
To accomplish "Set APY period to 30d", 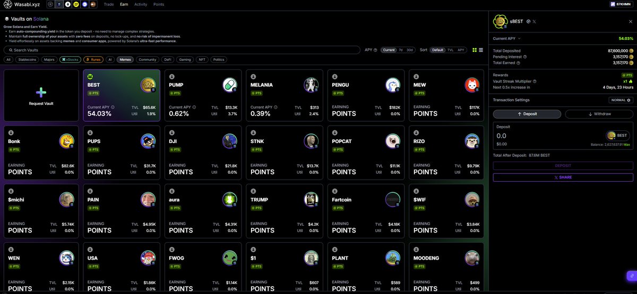I will click(409, 50).
